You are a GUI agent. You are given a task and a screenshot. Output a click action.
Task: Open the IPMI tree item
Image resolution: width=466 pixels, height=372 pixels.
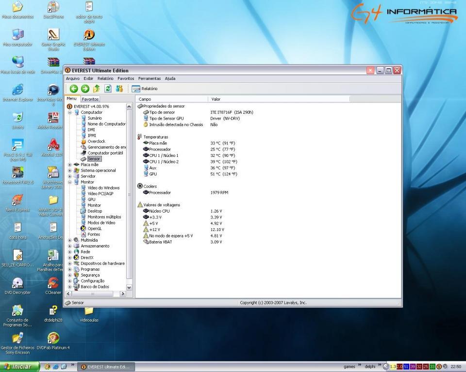click(92, 136)
